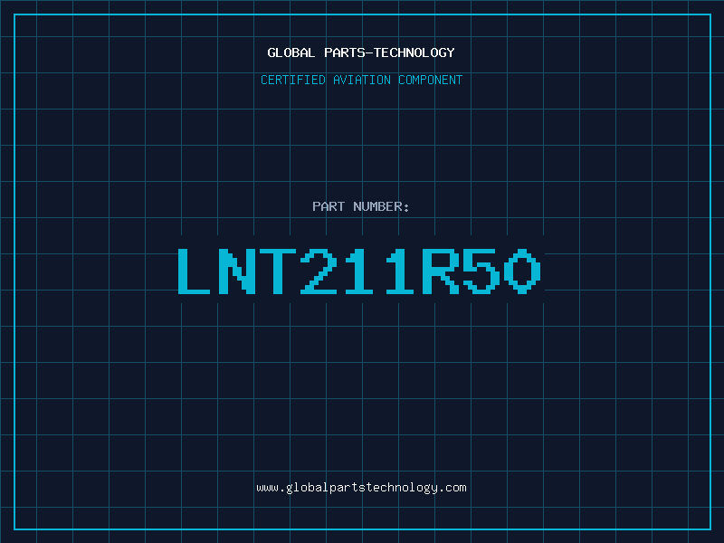Click the second 1 digit in LNT211R50
The width and height of the screenshot is (724, 543).
pyautogui.click(x=399, y=271)
